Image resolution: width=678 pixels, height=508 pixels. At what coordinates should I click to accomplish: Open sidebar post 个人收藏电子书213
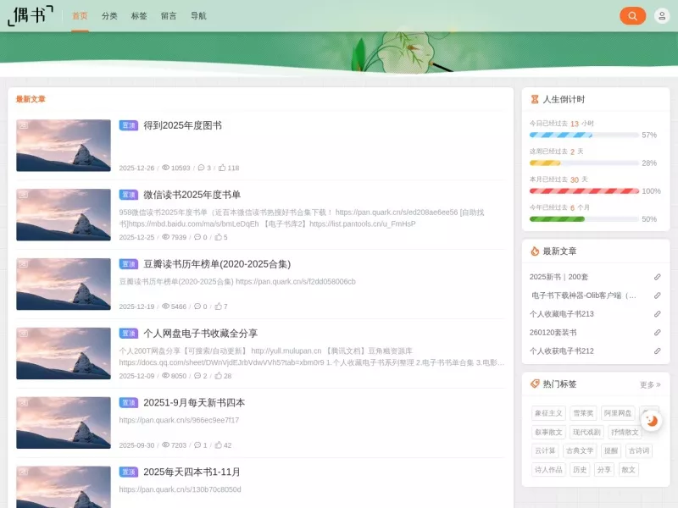tap(562, 314)
